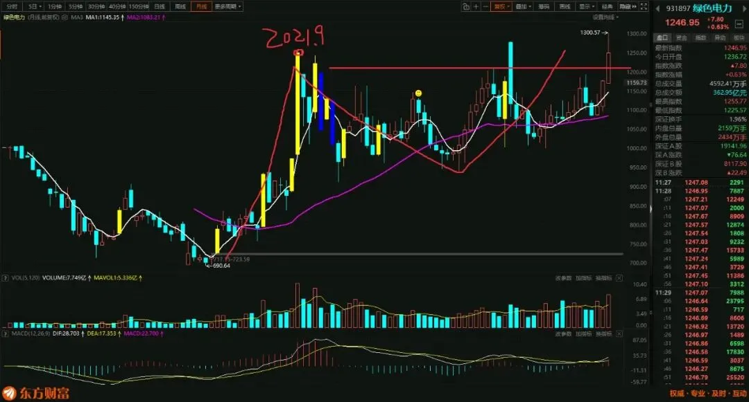The width and height of the screenshot is (749, 402).
Task: Select the 异动 movement tab
Action: (720, 37)
